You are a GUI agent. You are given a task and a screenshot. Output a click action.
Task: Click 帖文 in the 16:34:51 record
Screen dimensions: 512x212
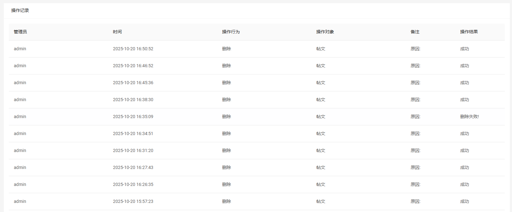(321, 133)
